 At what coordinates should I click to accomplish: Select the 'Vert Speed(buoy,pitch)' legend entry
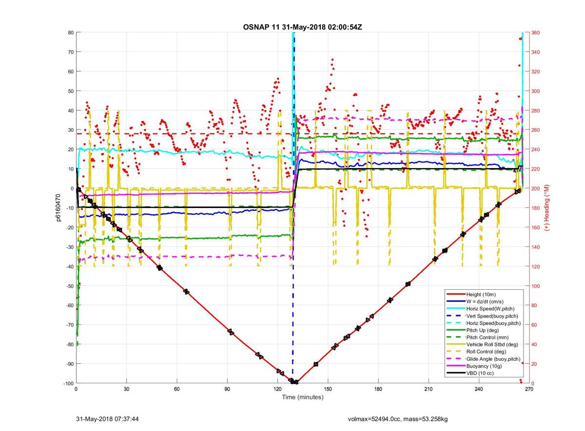pos(492,316)
